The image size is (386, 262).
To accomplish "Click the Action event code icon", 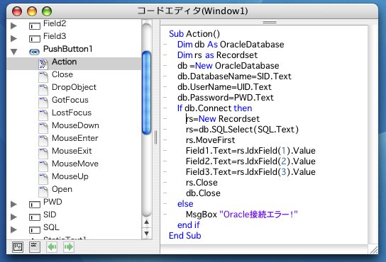I will [x=43, y=64].
